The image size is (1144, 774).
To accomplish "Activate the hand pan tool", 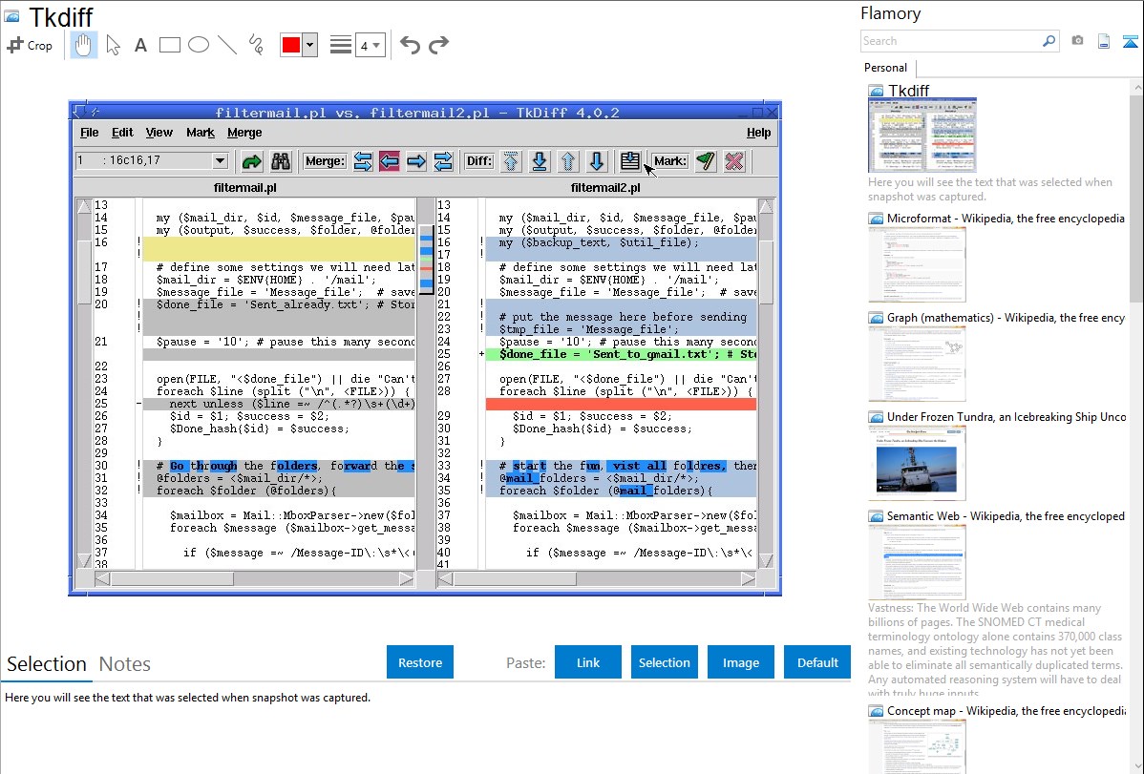I will (83, 45).
